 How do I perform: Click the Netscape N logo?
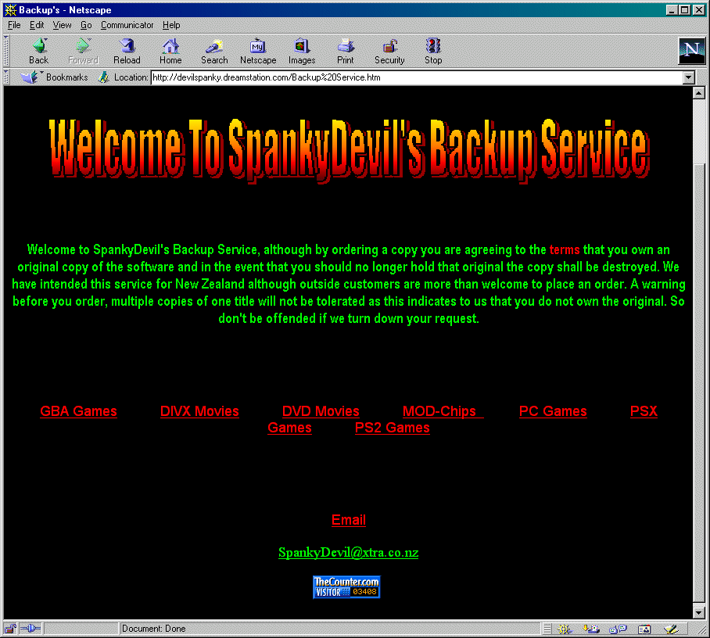691,50
